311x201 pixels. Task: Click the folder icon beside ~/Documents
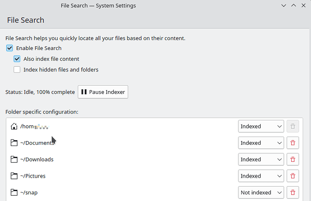click(x=14, y=143)
